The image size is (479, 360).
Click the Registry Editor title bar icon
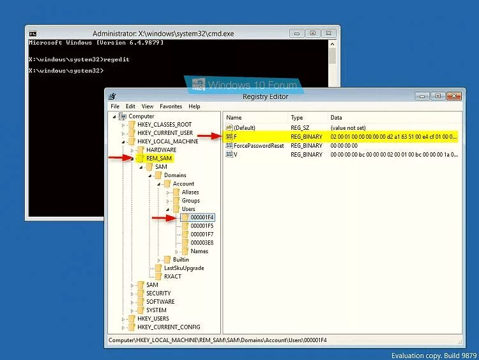click(x=112, y=97)
